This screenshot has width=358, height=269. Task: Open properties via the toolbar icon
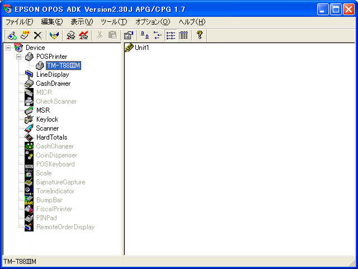129,35
